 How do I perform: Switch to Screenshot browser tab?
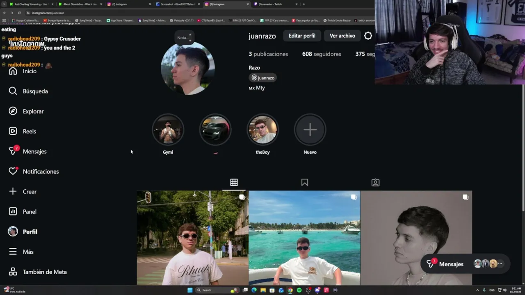[178, 4]
